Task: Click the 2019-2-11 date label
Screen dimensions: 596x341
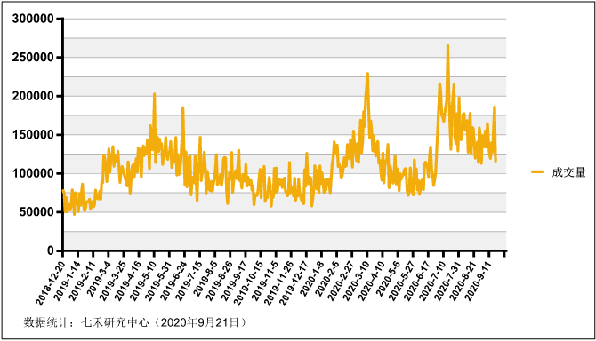Action: pyautogui.click(x=83, y=281)
